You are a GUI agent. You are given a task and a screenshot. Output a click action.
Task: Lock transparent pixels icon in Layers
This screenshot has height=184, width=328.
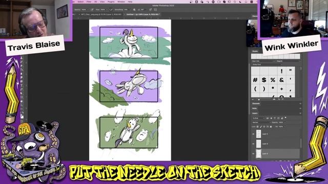pyautogui.click(x=257, y=127)
